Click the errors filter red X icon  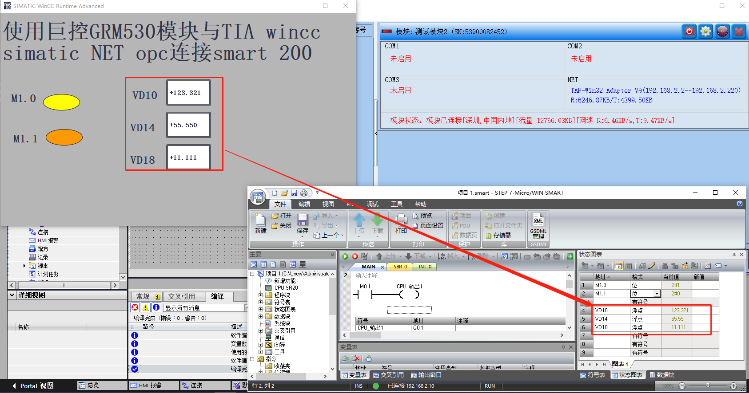pos(135,307)
